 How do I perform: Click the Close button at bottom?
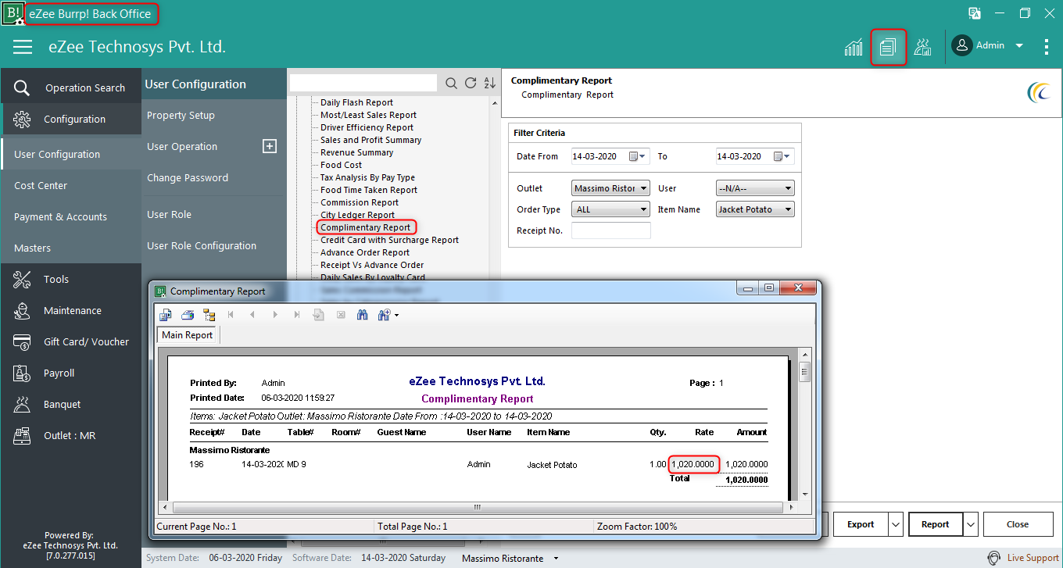(x=1018, y=524)
